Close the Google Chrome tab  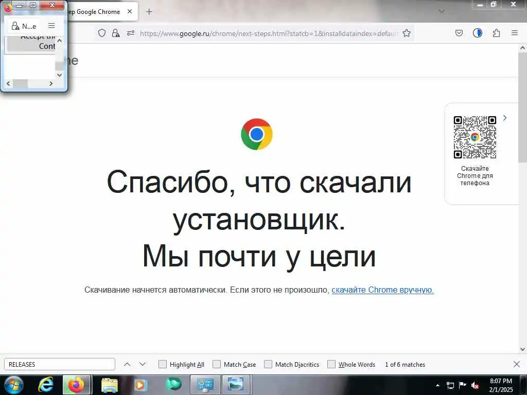(x=129, y=11)
